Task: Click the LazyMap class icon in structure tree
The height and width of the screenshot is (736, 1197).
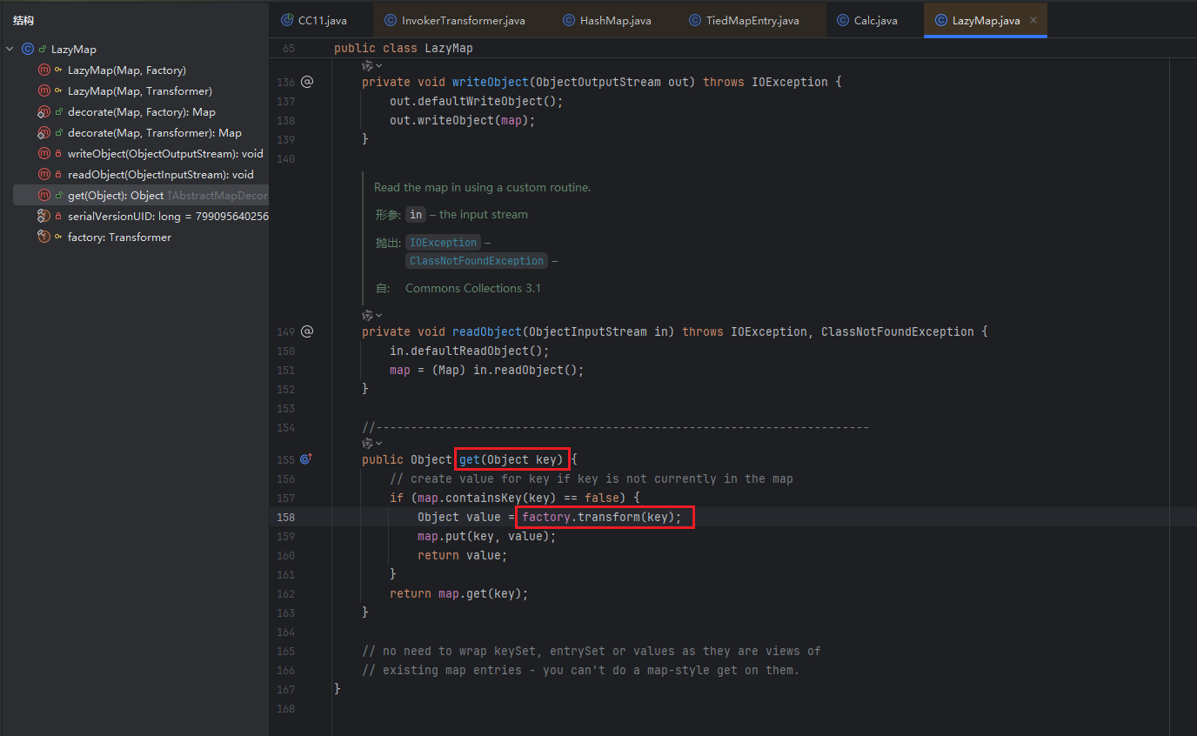Action: [x=28, y=50]
